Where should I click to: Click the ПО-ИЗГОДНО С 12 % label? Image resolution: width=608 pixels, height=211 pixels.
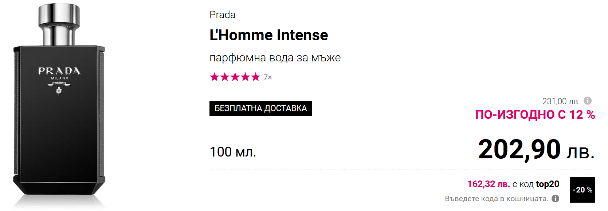(x=535, y=115)
